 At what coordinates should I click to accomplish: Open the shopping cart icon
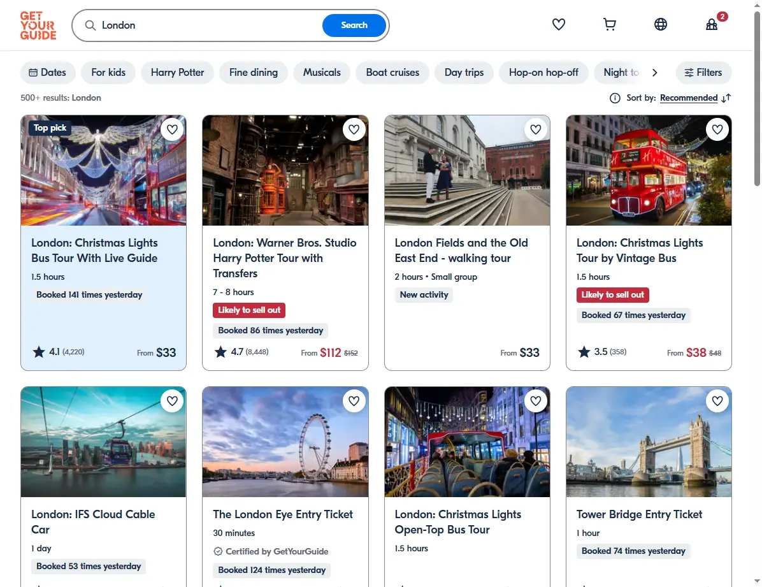(x=609, y=24)
